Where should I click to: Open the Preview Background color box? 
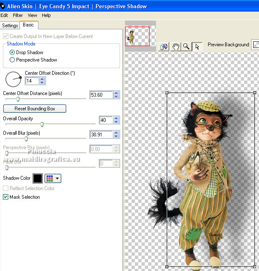coord(256,45)
